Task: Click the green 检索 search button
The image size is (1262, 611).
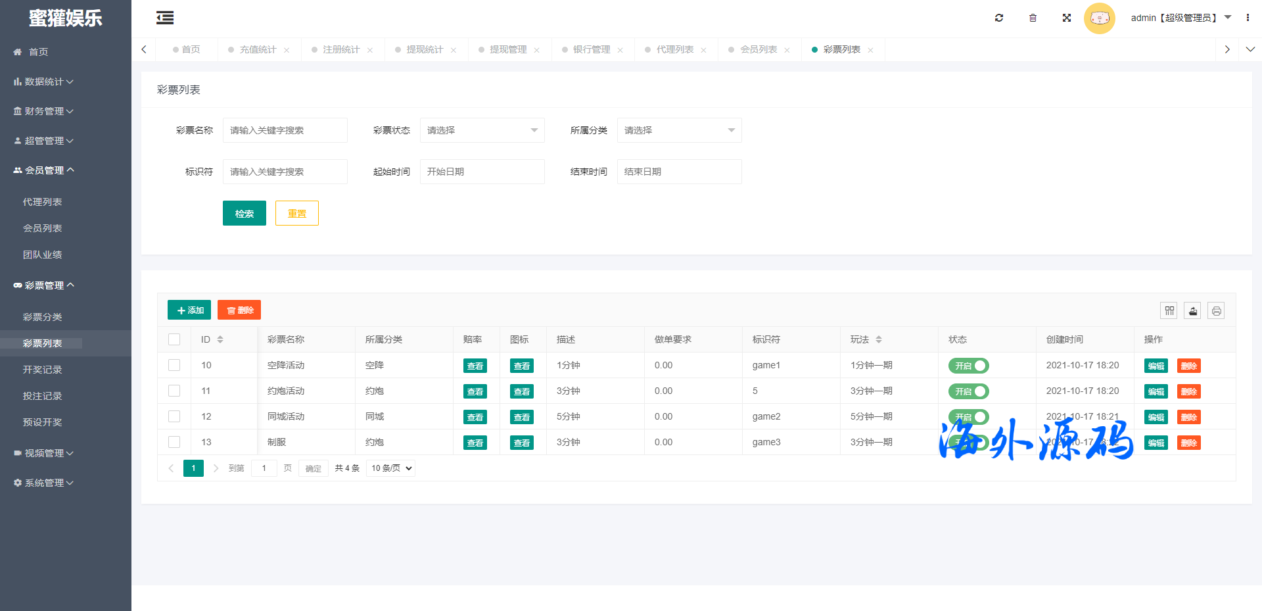Action: coord(245,213)
